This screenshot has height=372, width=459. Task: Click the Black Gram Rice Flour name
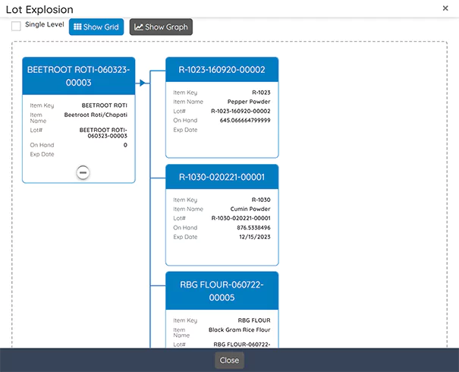point(239,330)
